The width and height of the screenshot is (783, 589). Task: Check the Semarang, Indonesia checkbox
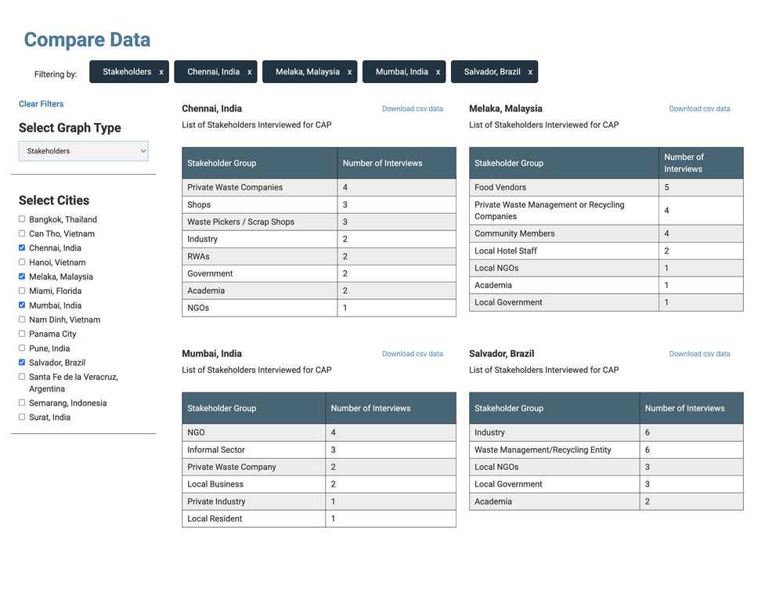coord(21,403)
